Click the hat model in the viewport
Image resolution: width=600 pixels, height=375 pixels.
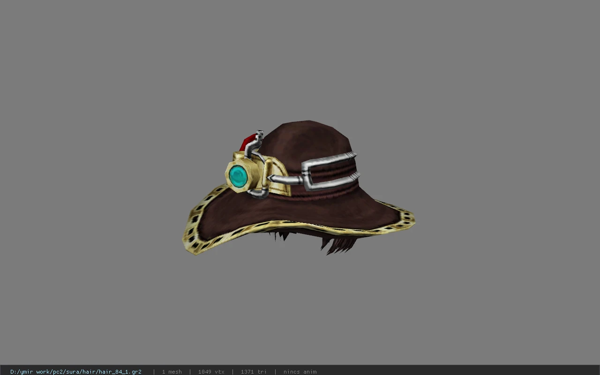tap(299, 187)
